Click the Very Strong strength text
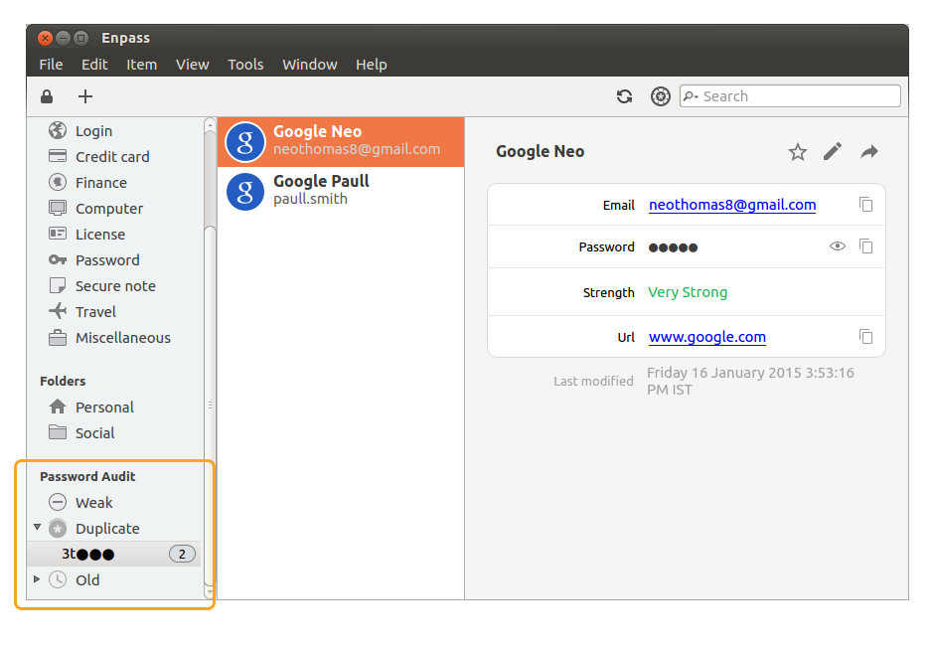This screenshot has height=652, width=934. pos(688,292)
